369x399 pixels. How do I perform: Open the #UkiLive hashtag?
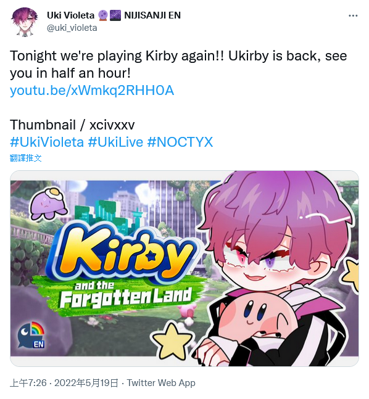coord(115,142)
